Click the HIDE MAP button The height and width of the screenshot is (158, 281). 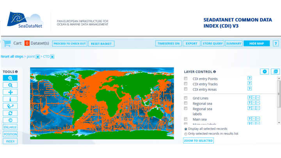tap(257, 43)
